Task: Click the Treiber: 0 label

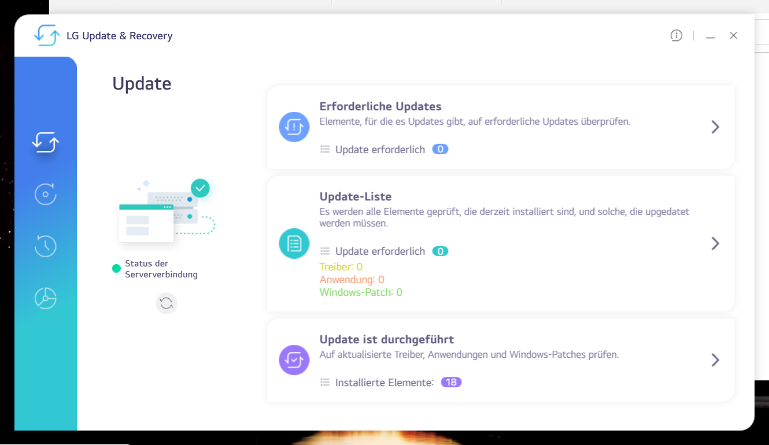Action: pos(341,267)
